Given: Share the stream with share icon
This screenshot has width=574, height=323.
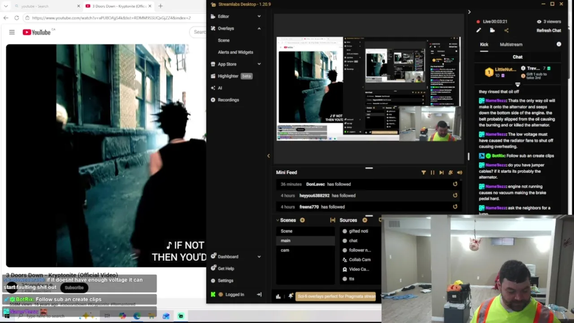Looking at the screenshot, I should [506, 31].
